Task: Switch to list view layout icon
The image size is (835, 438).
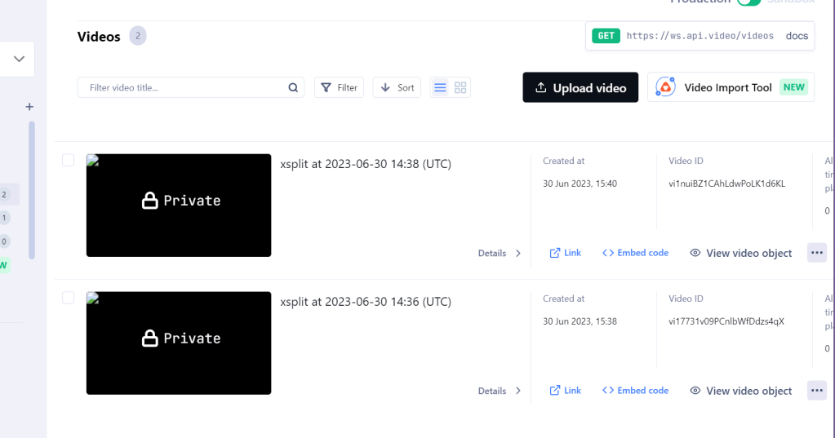Action: point(440,88)
